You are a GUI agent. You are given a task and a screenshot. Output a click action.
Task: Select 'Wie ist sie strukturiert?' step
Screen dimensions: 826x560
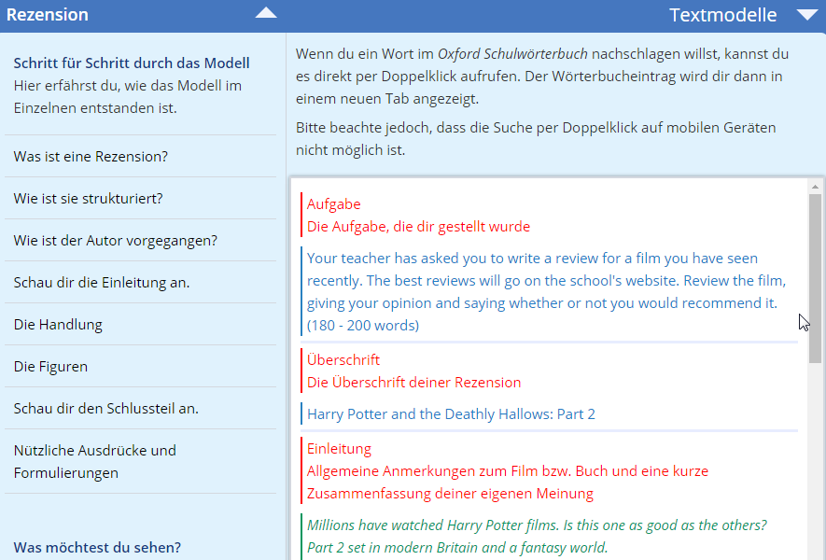pyautogui.click(x=88, y=198)
